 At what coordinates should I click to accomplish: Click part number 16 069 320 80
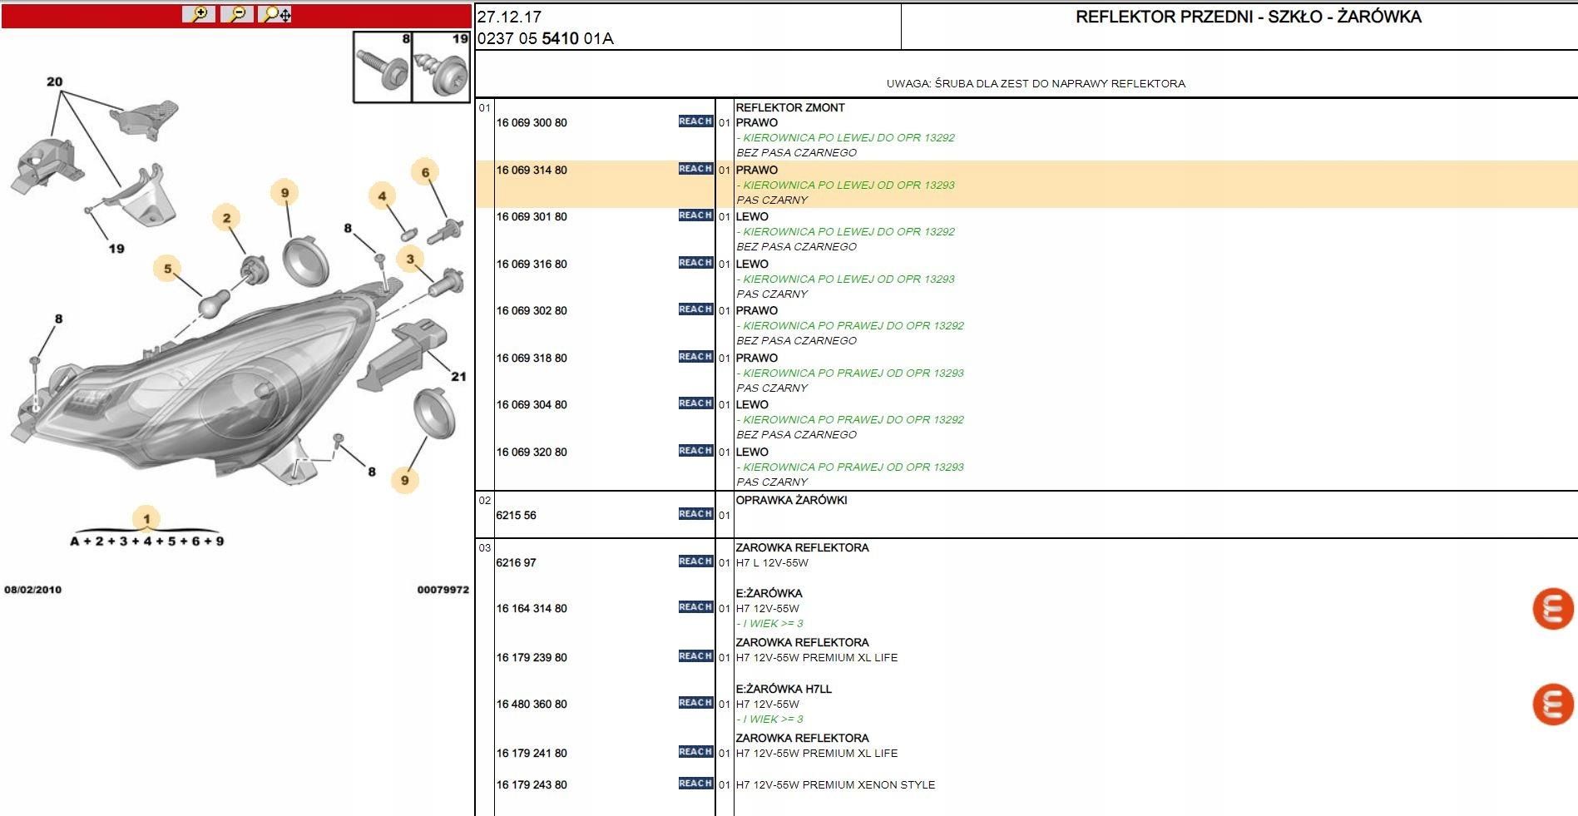click(532, 453)
